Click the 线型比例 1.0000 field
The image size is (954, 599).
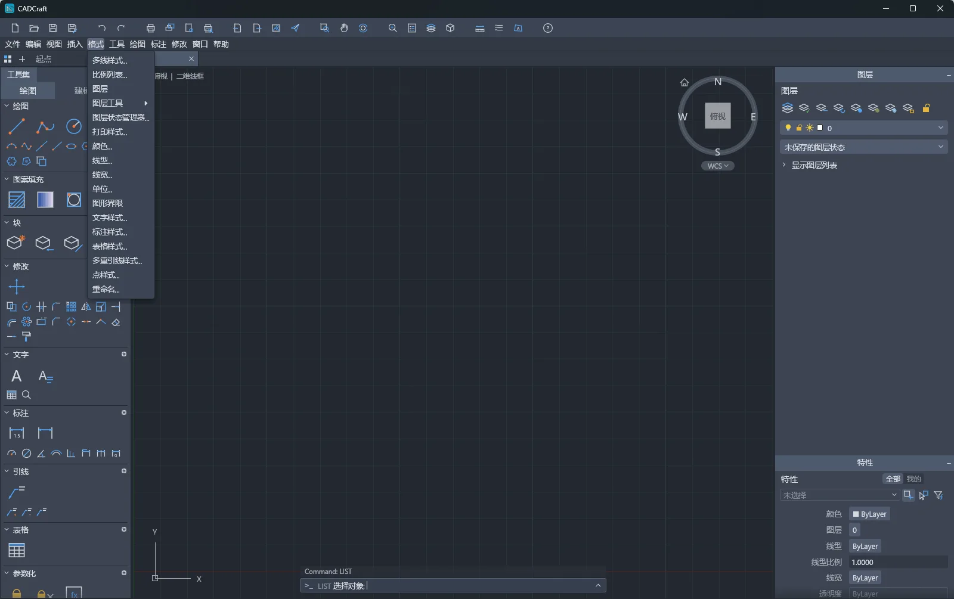tap(898, 562)
